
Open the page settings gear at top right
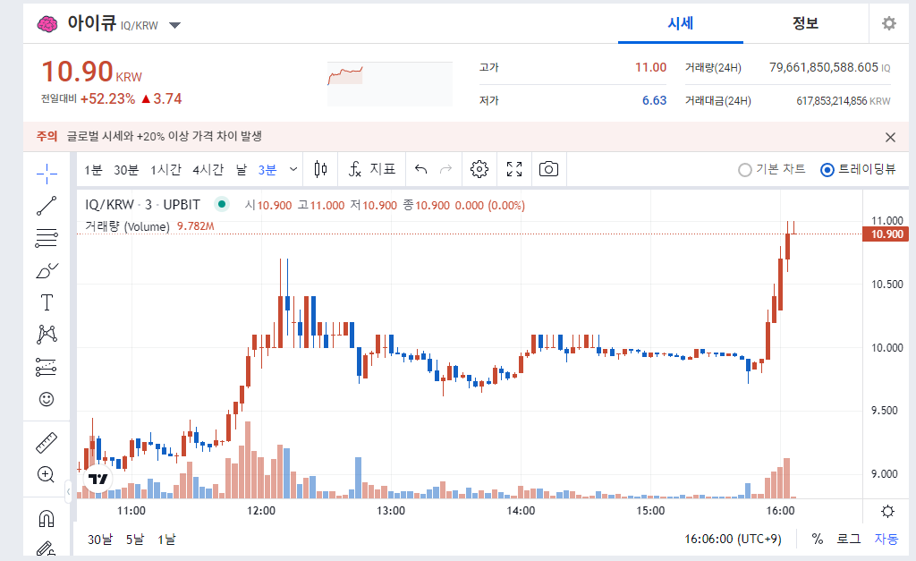pyautogui.click(x=889, y=23)
